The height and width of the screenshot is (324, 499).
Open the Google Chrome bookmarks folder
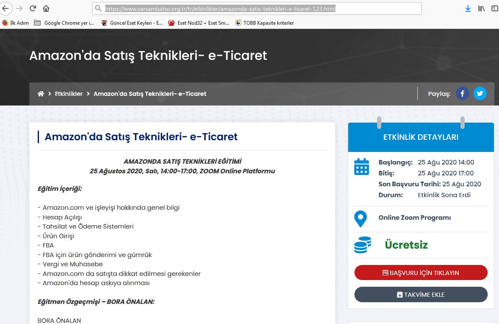click(64, 23)
